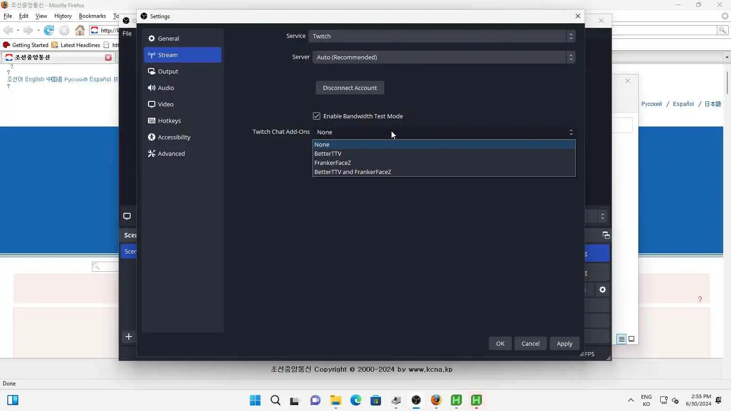The width and height of the screenshot is (731, 411).
Task: Open the Audio settings section
Action: (182, 88)
